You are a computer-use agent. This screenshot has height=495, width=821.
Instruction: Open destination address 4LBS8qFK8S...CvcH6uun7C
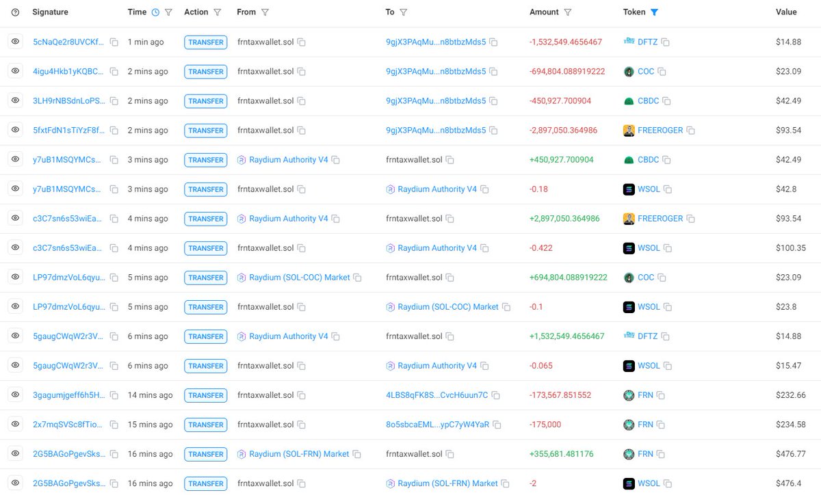437,395
